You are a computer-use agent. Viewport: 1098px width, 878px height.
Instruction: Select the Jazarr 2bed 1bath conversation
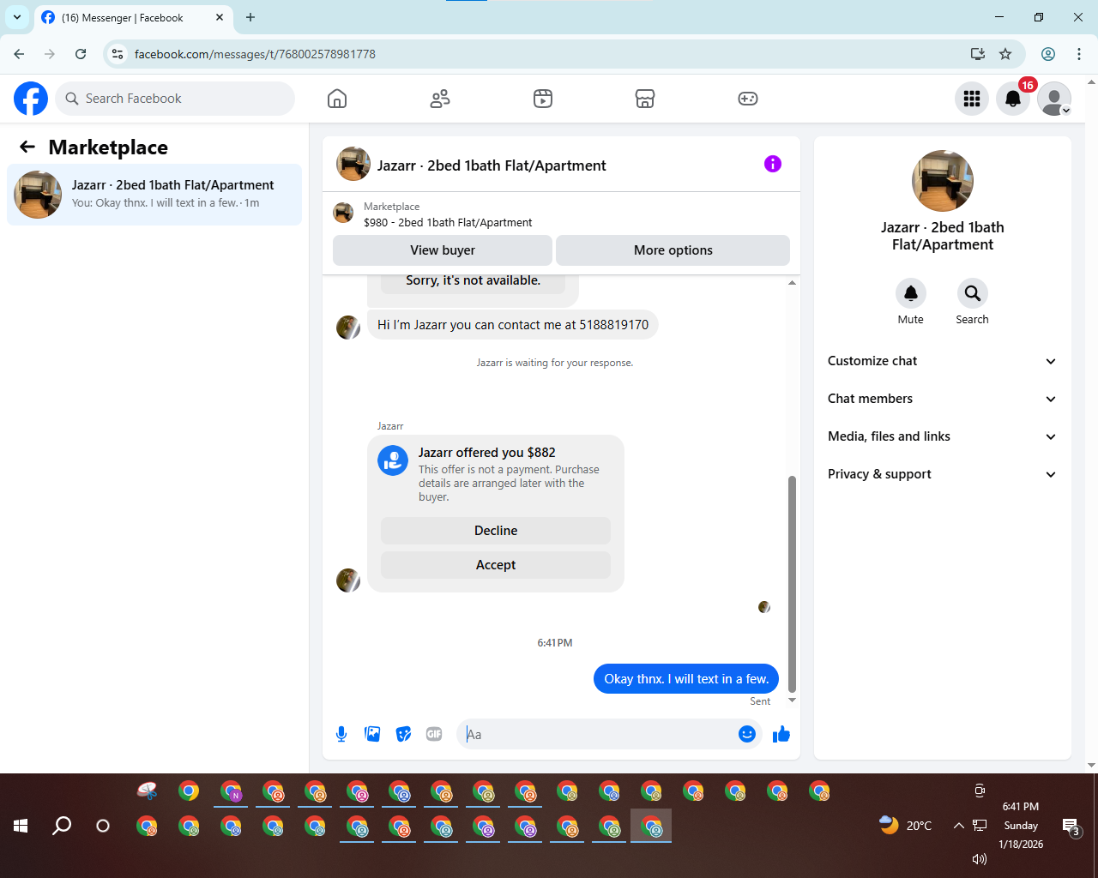(x=154, y=195)
